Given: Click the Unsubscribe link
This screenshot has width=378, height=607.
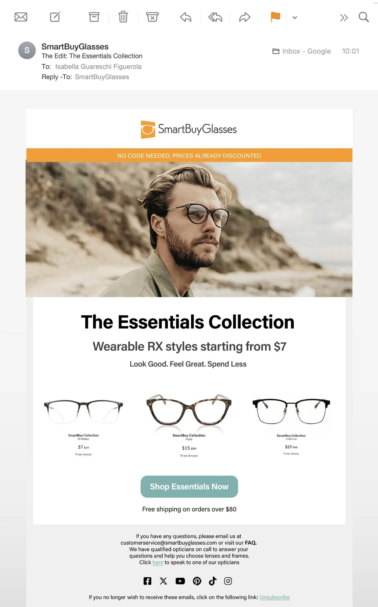Looking at the screenshot, I should [x=275, y=597].
